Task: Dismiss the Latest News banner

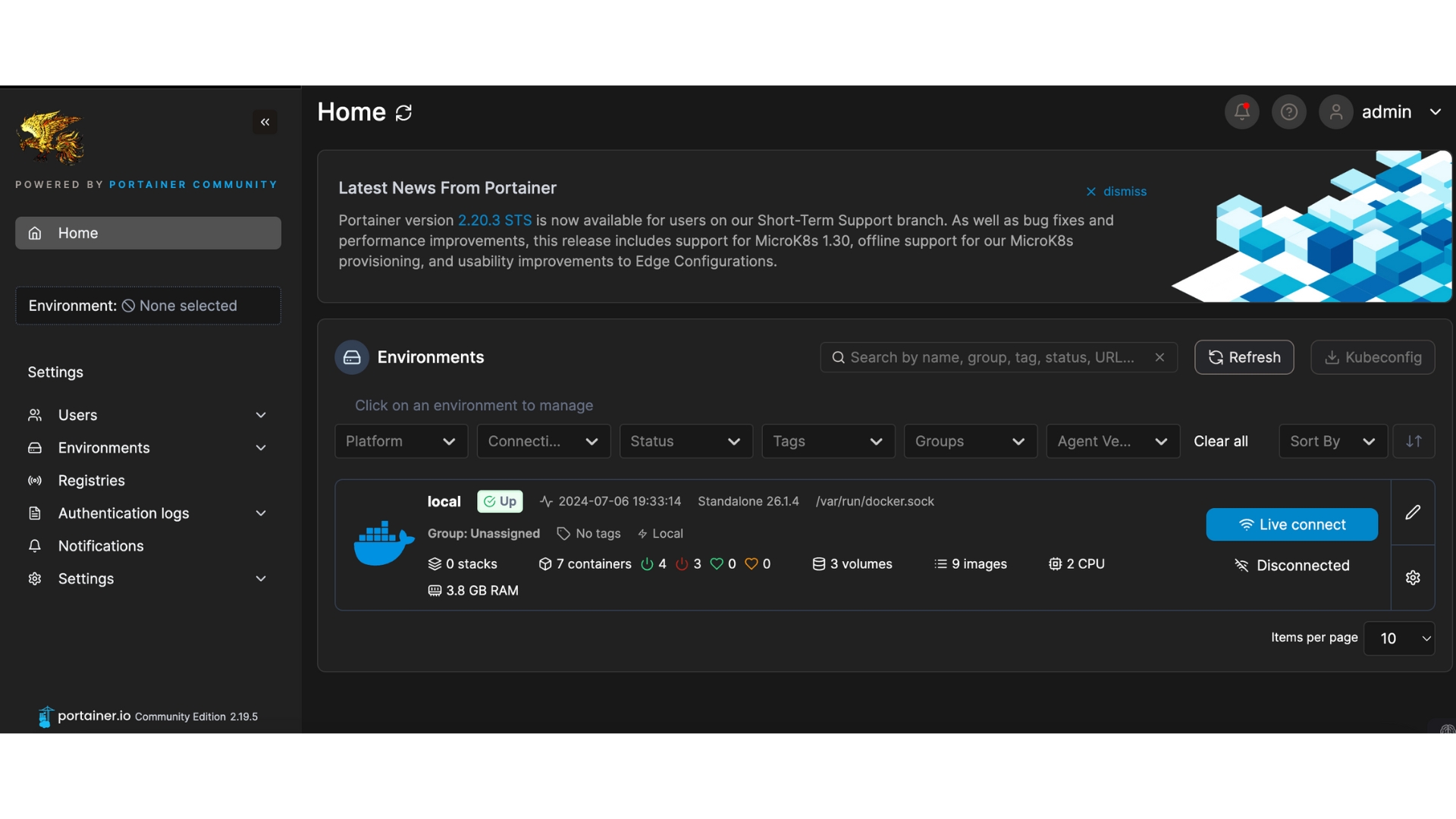Action: pyautogui.click(x=1116, y=192)
